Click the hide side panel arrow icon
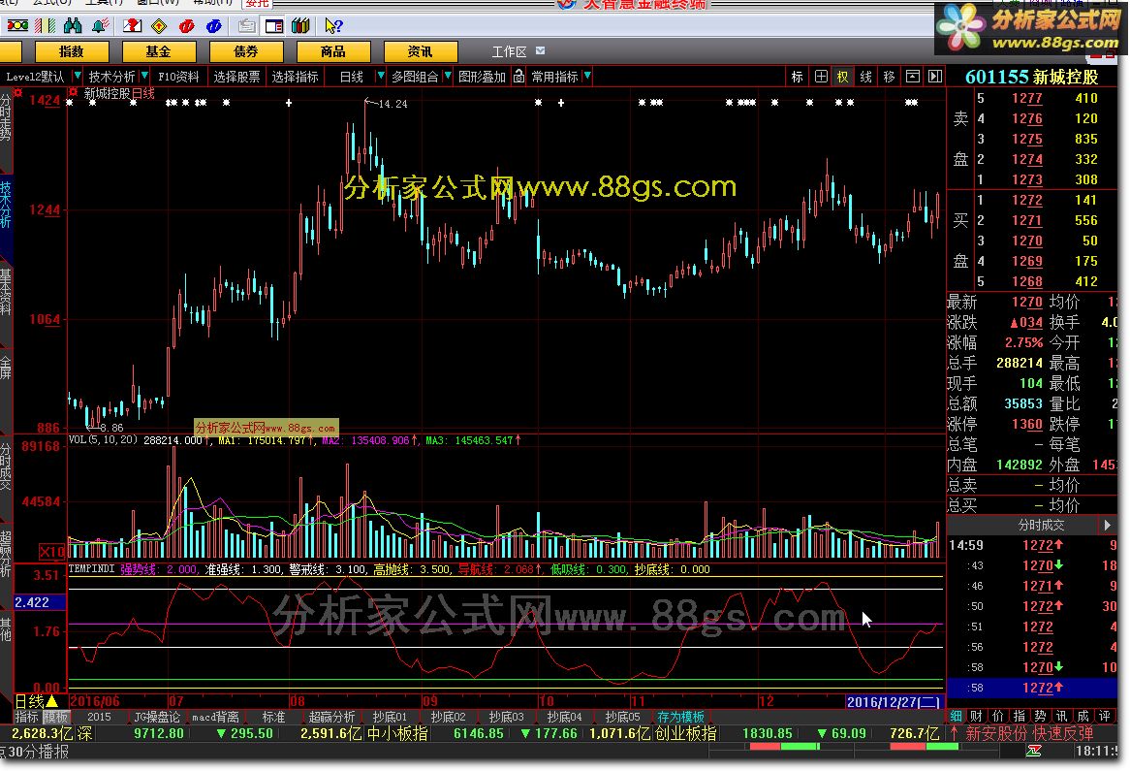The width and height of the screenshot is (1130, 771). click(x=935, y=77)
